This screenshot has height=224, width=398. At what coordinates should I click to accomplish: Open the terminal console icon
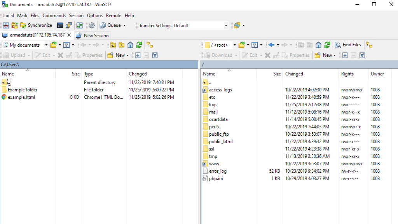point(60,25)
